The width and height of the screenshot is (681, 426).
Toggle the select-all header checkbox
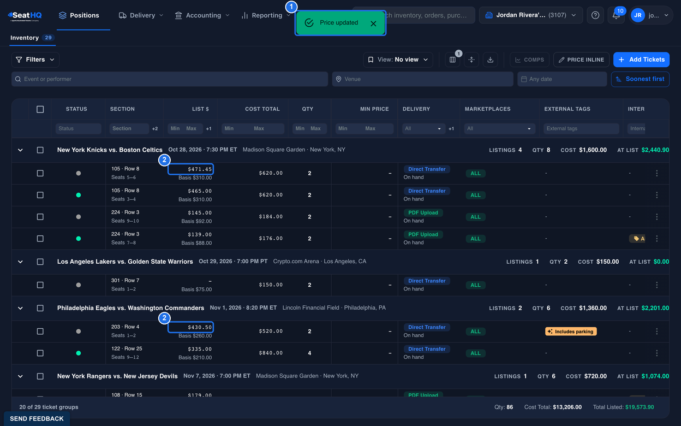(x=40, y=109)
